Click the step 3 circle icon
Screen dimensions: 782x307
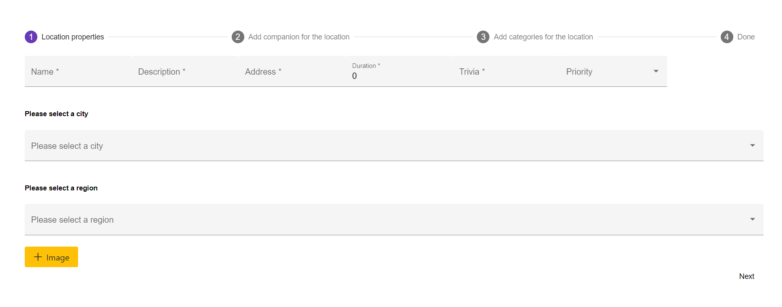point(483,37)
